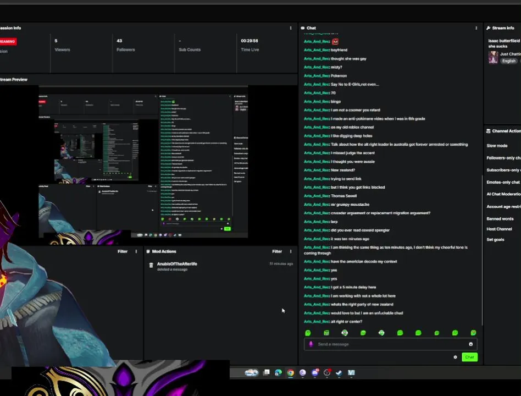Viewport: 521px width, 396px height.
Task: Open Google Chrome from the taskbar
Action: [290, 373]
